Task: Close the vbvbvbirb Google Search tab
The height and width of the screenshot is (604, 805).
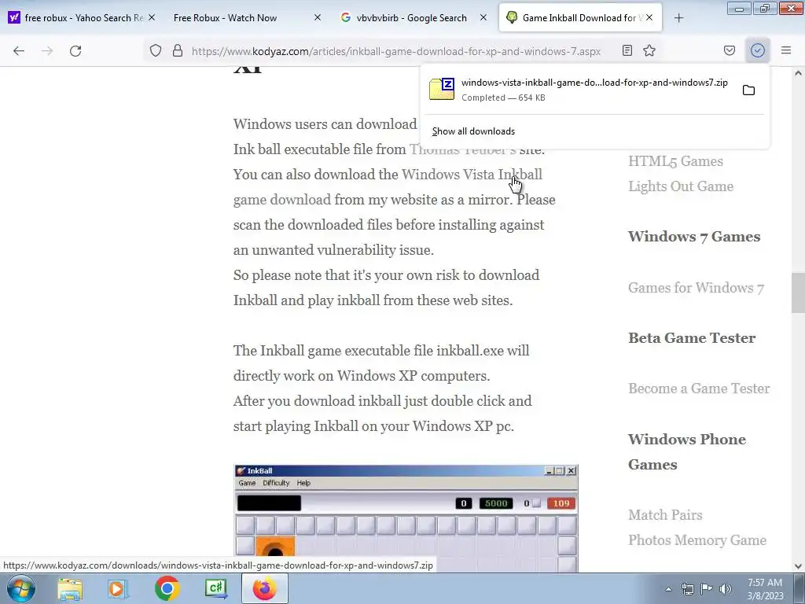Action: pyautogui.click(x=483, y=18)
